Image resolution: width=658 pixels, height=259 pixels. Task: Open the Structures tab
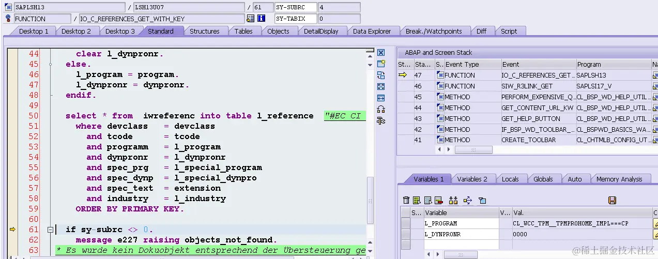(x=205, y=31)
